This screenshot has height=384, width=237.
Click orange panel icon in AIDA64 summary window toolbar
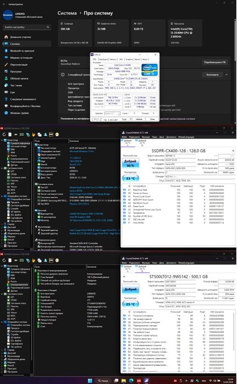click(51, 135)
